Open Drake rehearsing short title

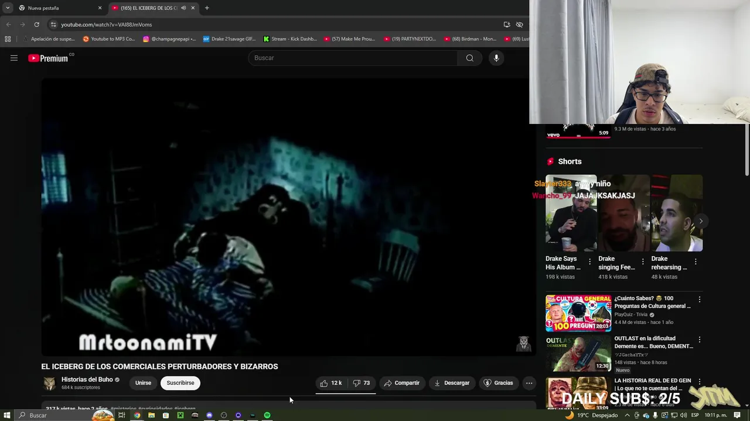coord(669,263)
